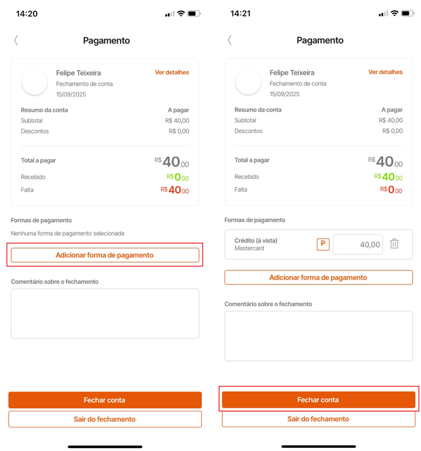Tap the back arrow on left Pagamento screen
The width and height of the screenshot is (421, 451).
pos(16,40)
